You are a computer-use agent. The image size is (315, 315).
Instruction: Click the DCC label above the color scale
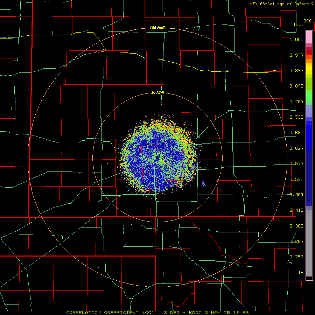tap(308, 21)
